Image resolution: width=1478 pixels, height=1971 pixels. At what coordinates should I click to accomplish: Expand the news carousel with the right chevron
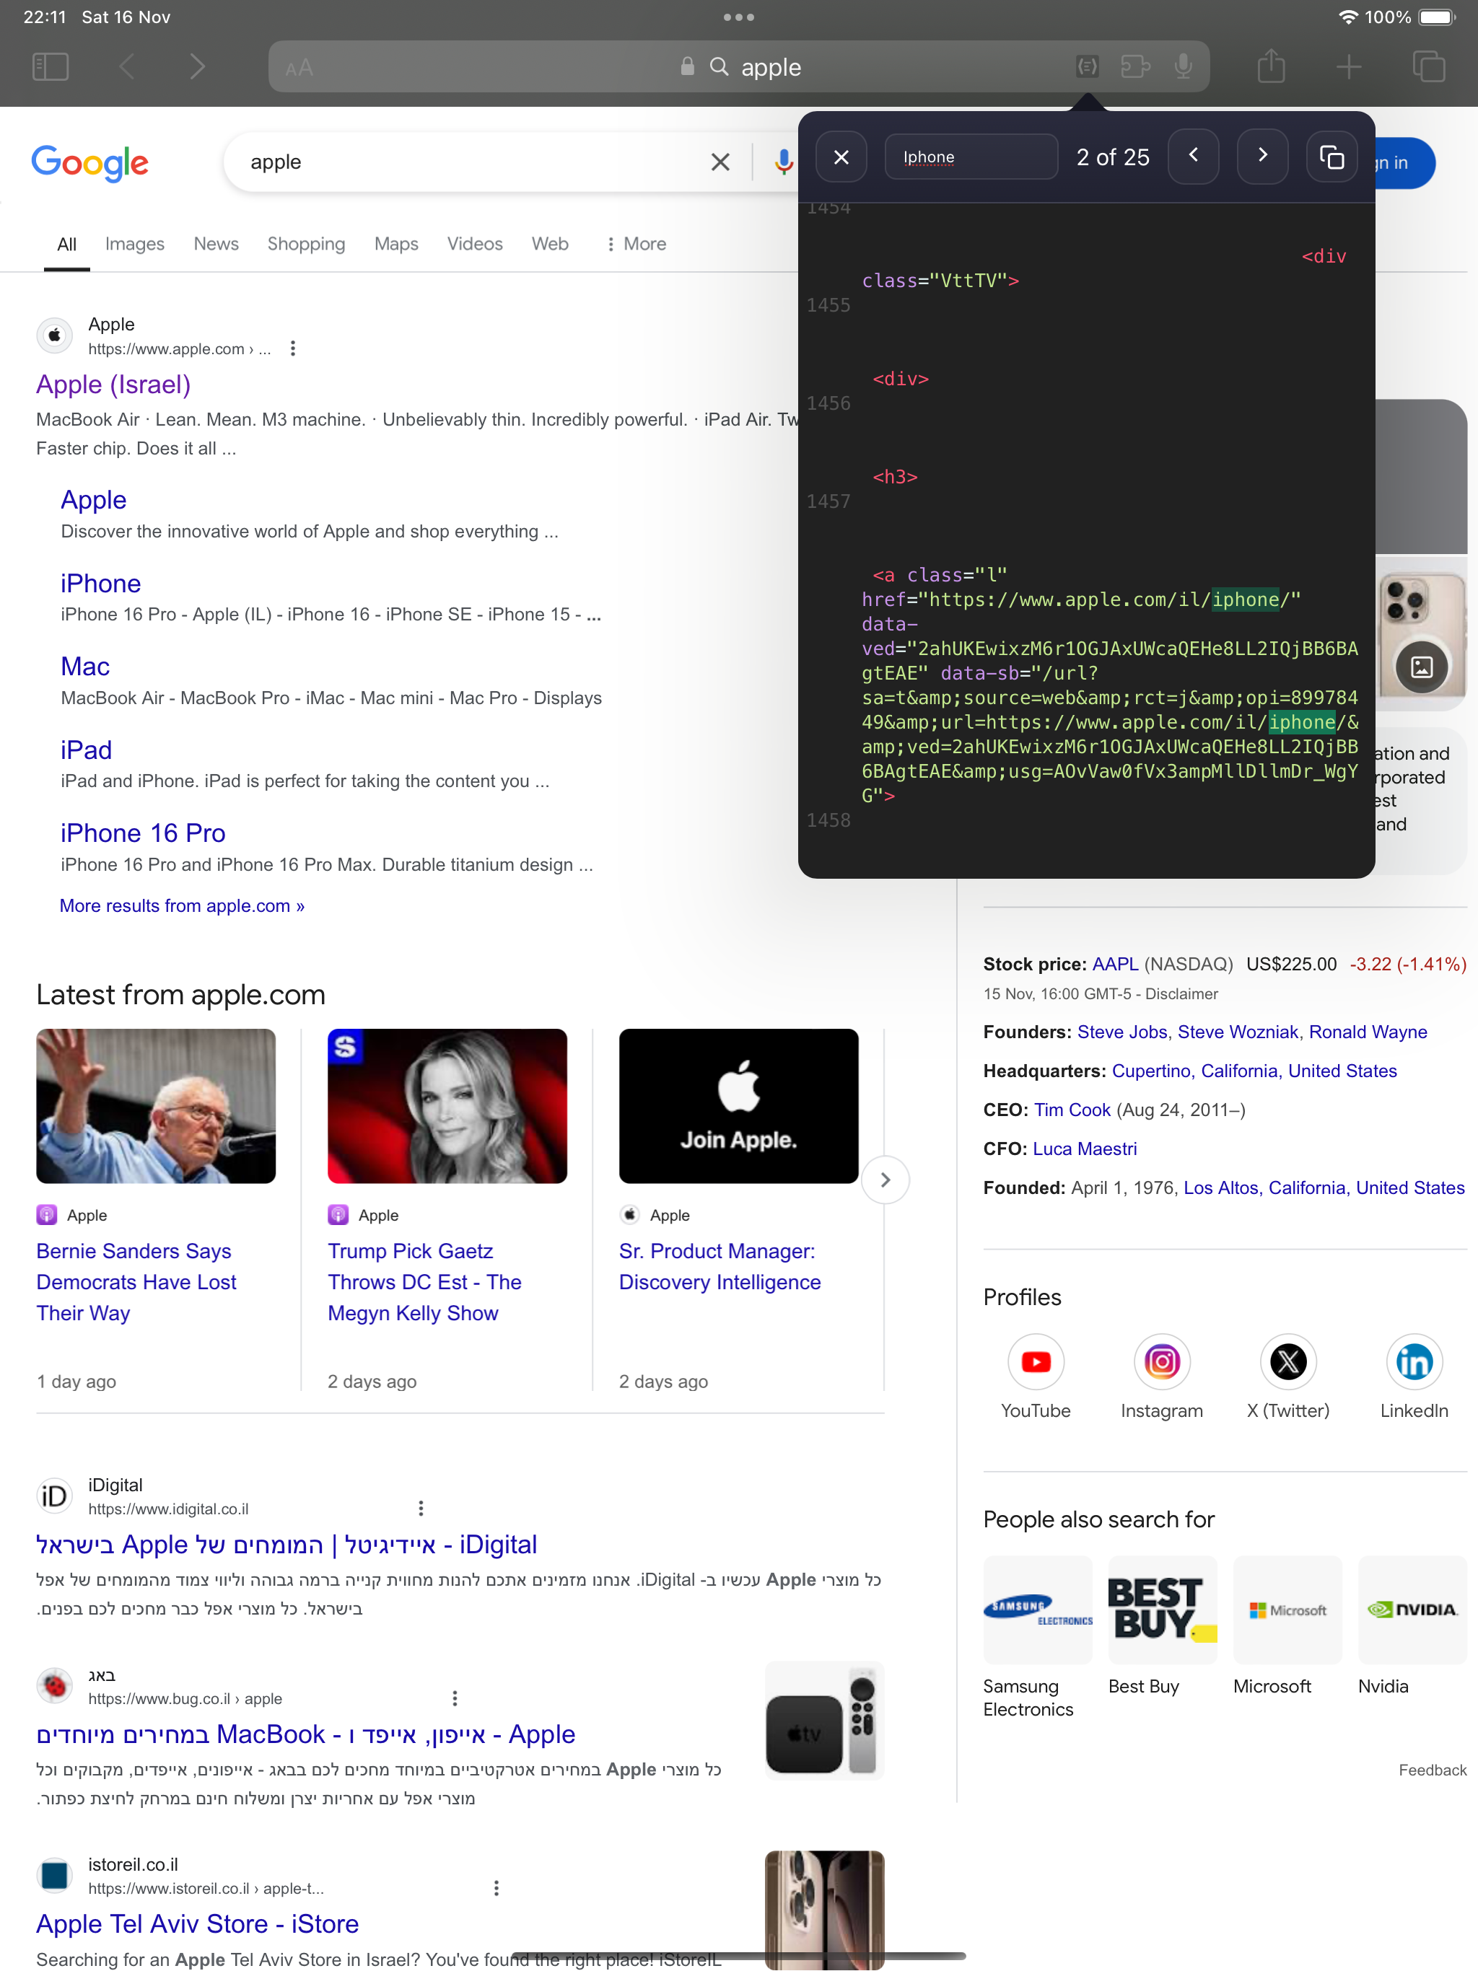884,1179
